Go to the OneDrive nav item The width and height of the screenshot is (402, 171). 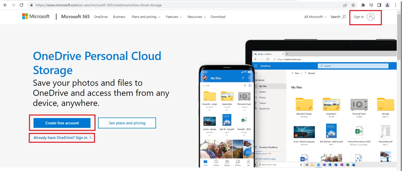point(101,17)
